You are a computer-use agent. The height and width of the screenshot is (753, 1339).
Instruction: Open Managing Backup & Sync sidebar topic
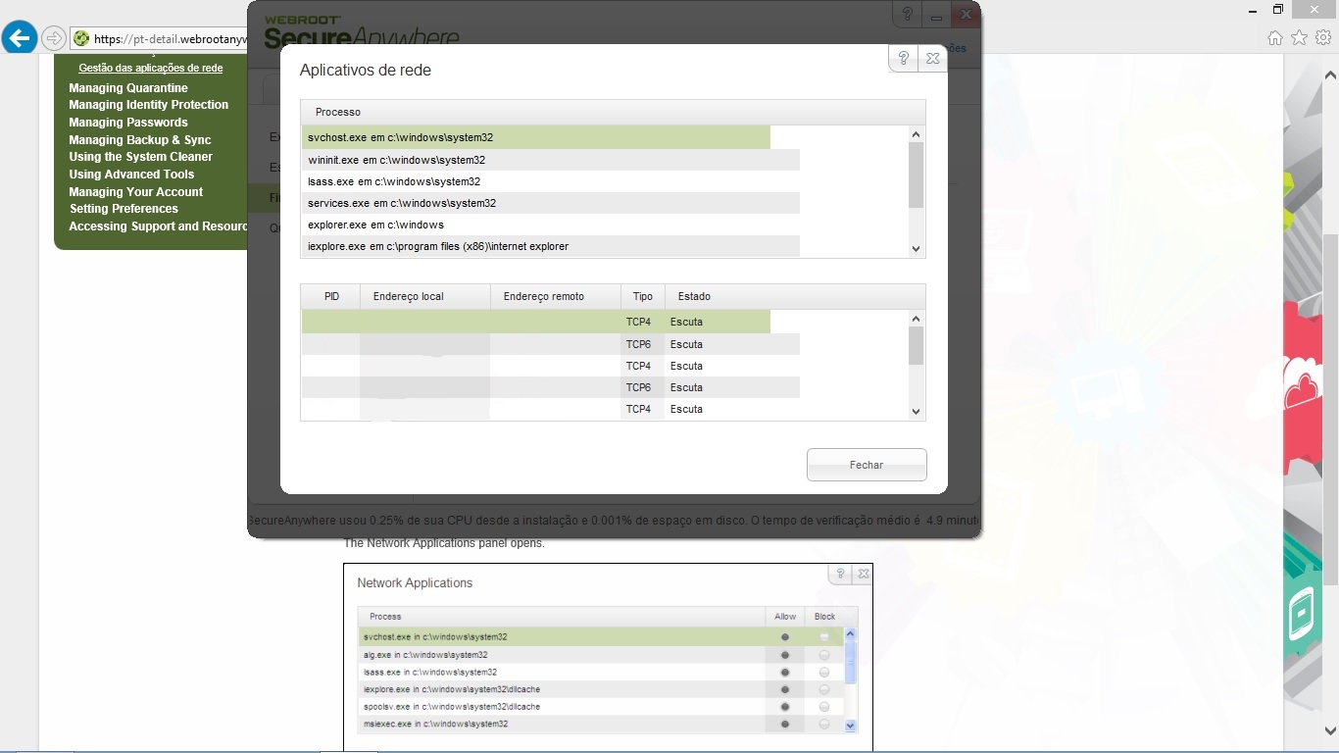(x=140, y=140)
